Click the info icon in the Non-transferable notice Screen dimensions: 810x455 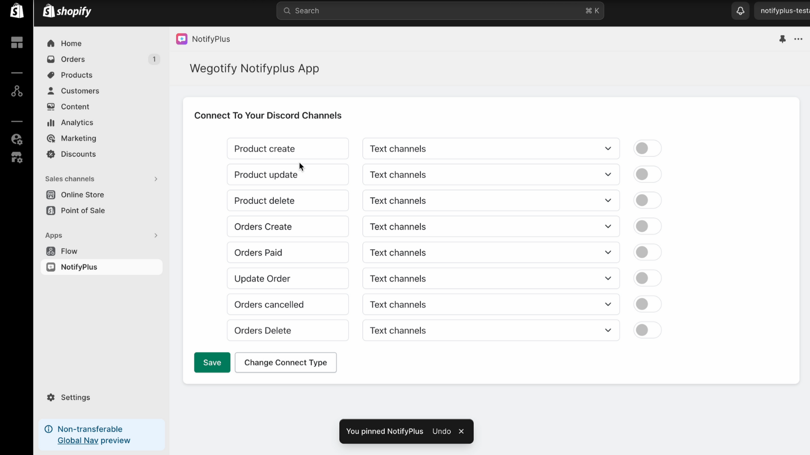[49, 429]
